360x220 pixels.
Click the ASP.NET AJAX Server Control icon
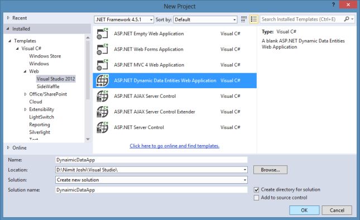click(x=102, y=96)
